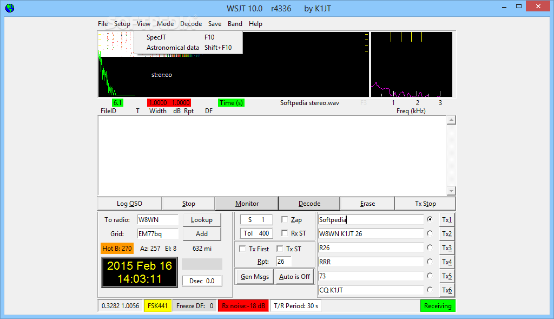Open the Save menu
This screenshot has height=319, width=554.
[215, 24]
